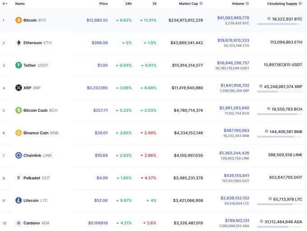This screenshot has width=307, height=231.
Task: Click market cap value $234,973,612,229
Action: 186,20
